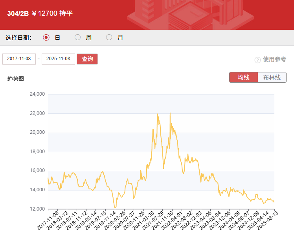Click the 304/2B ¥12700 header title
This screenshot has width=294, height=233.
click(40, 13)
